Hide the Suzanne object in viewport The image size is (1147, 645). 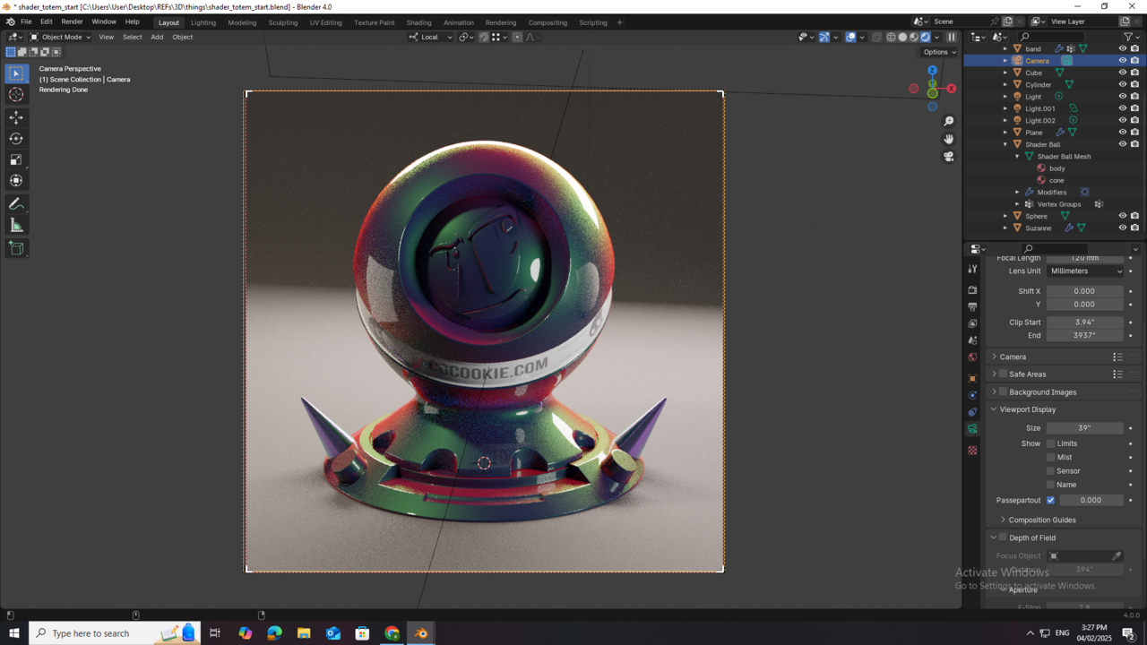coord(1122,228)
